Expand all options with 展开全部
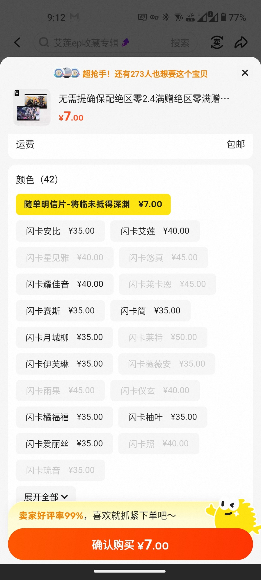The width and height of the screenshot is (261, 580). point(46,496)
